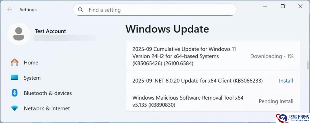Minimize the Settings window
The image size is (310, 123).
click(265, 6)
